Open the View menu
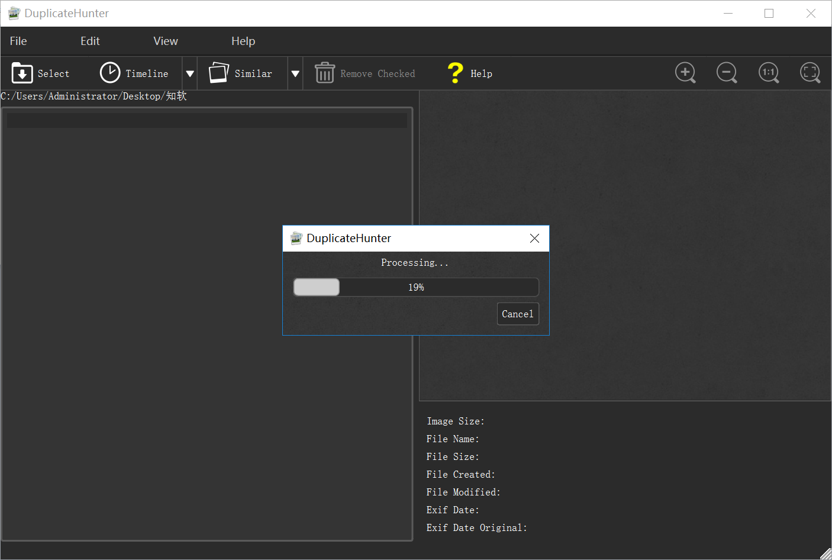The height and width of the screenshot is (560, 832). click(166, 41)
